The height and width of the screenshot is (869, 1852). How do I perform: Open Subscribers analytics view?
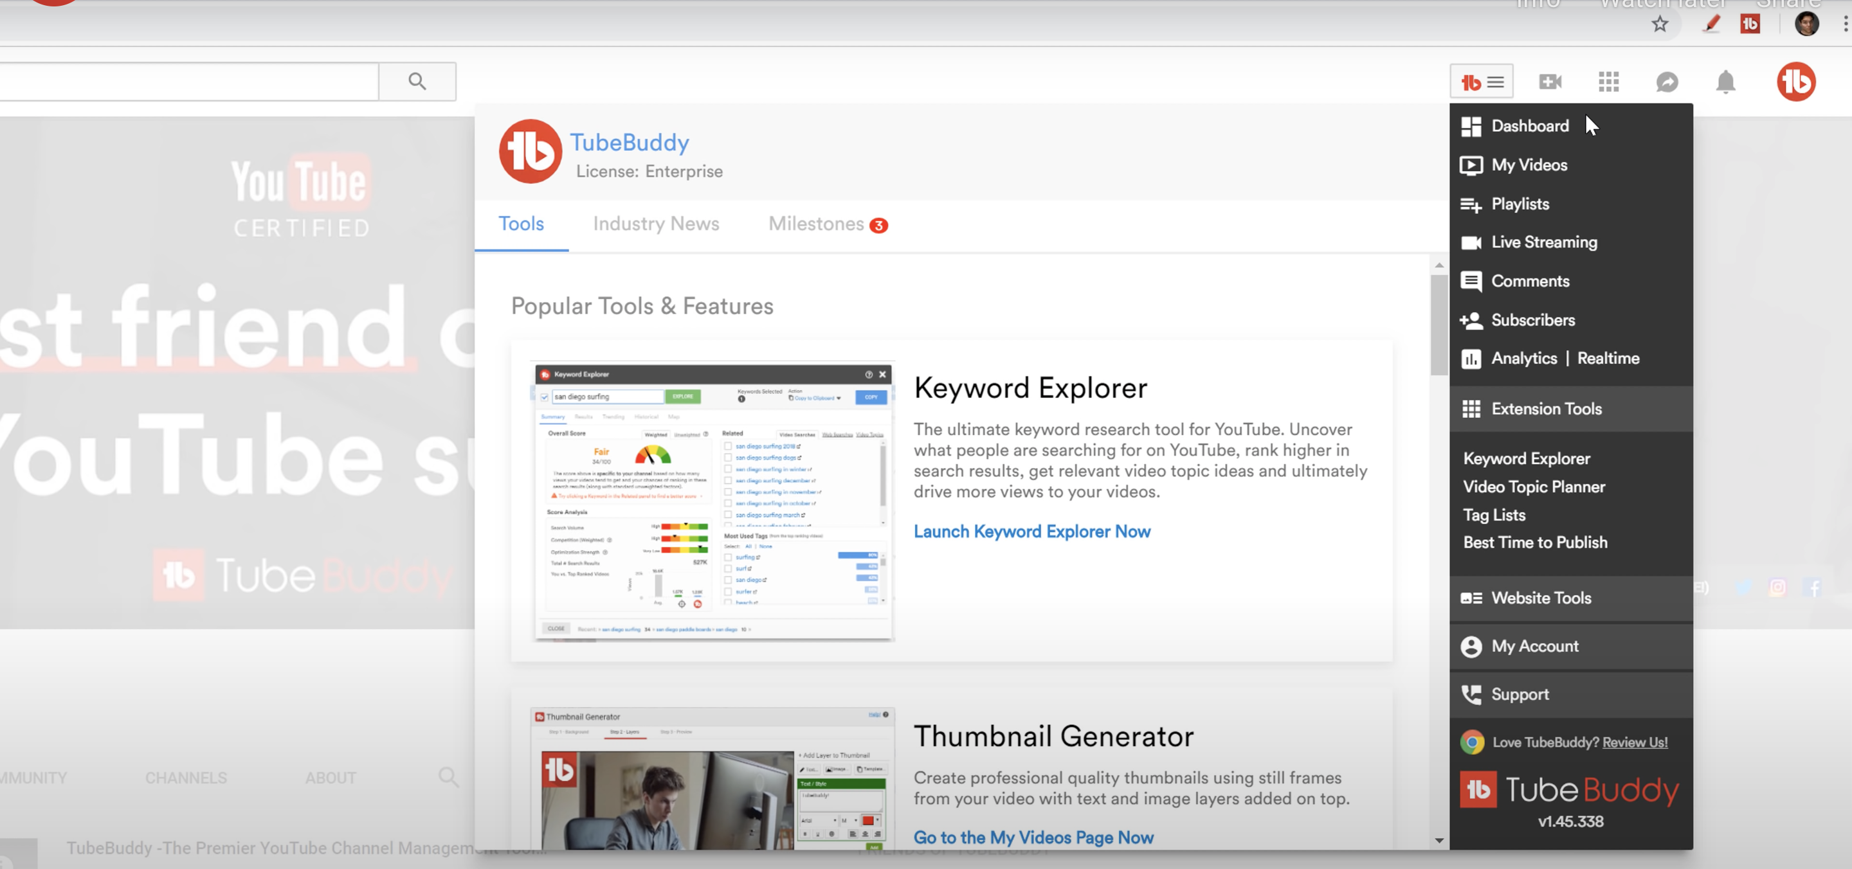point(1532,319)
